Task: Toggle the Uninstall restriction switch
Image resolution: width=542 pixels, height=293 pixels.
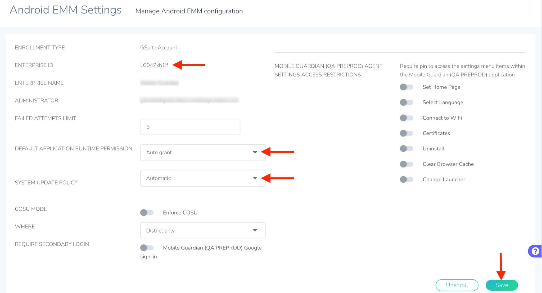Action: [x=406, y=148]
